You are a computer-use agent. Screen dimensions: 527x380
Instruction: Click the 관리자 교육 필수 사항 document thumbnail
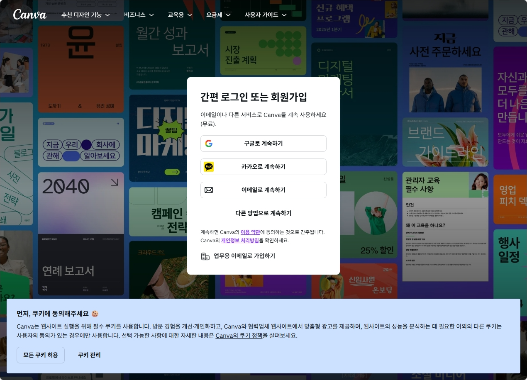point(445,227)
